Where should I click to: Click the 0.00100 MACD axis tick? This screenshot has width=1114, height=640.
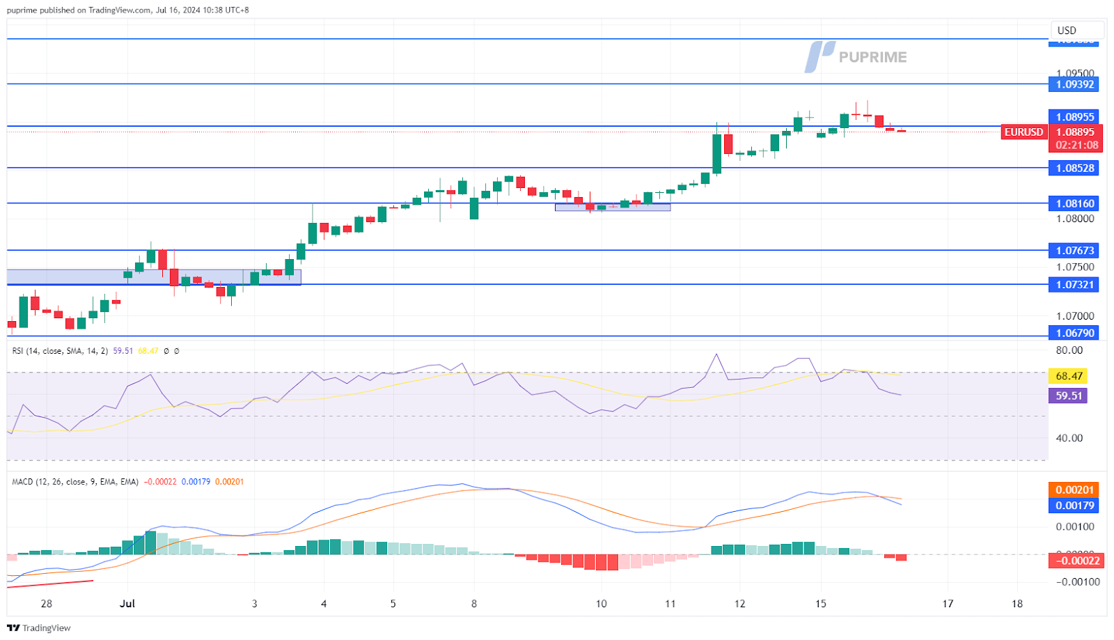[x=1075, y=526]
